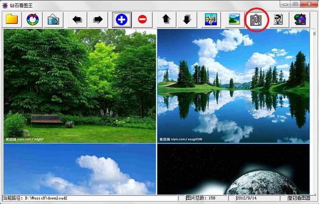Click the up arrow toolbar button
The height and width of the screenshot is (204, 319).
166,20
